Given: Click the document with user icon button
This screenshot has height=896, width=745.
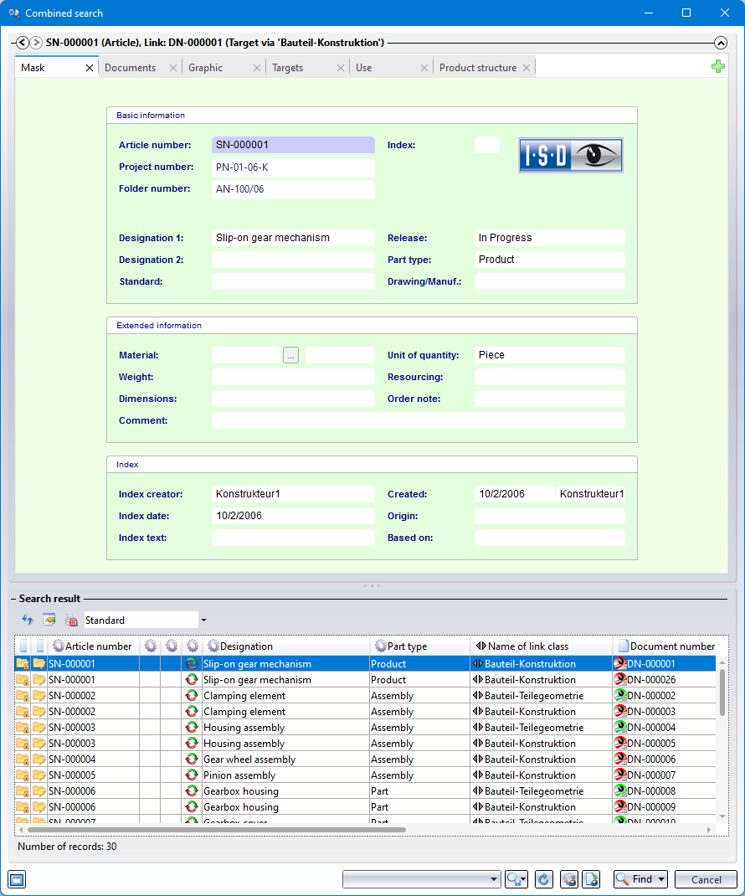Looking at the screenshot, I should 591,879.
